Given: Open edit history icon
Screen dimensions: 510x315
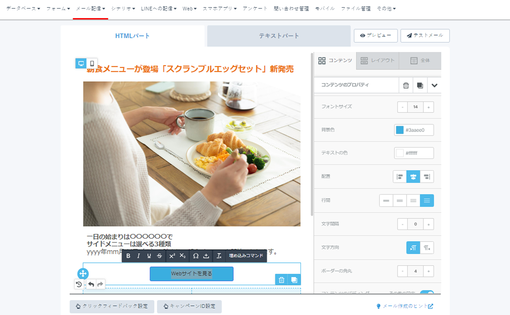Looking at the screenshot, I should pos(78,284).
